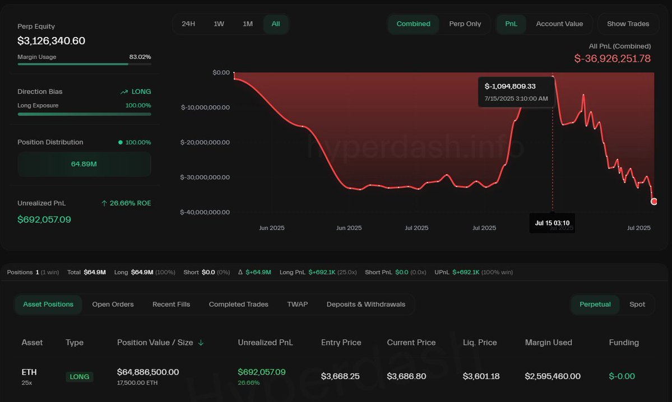This screenshot has width=672, height=402.
Task: Open the Asset Positions tab
Action: 48,305
